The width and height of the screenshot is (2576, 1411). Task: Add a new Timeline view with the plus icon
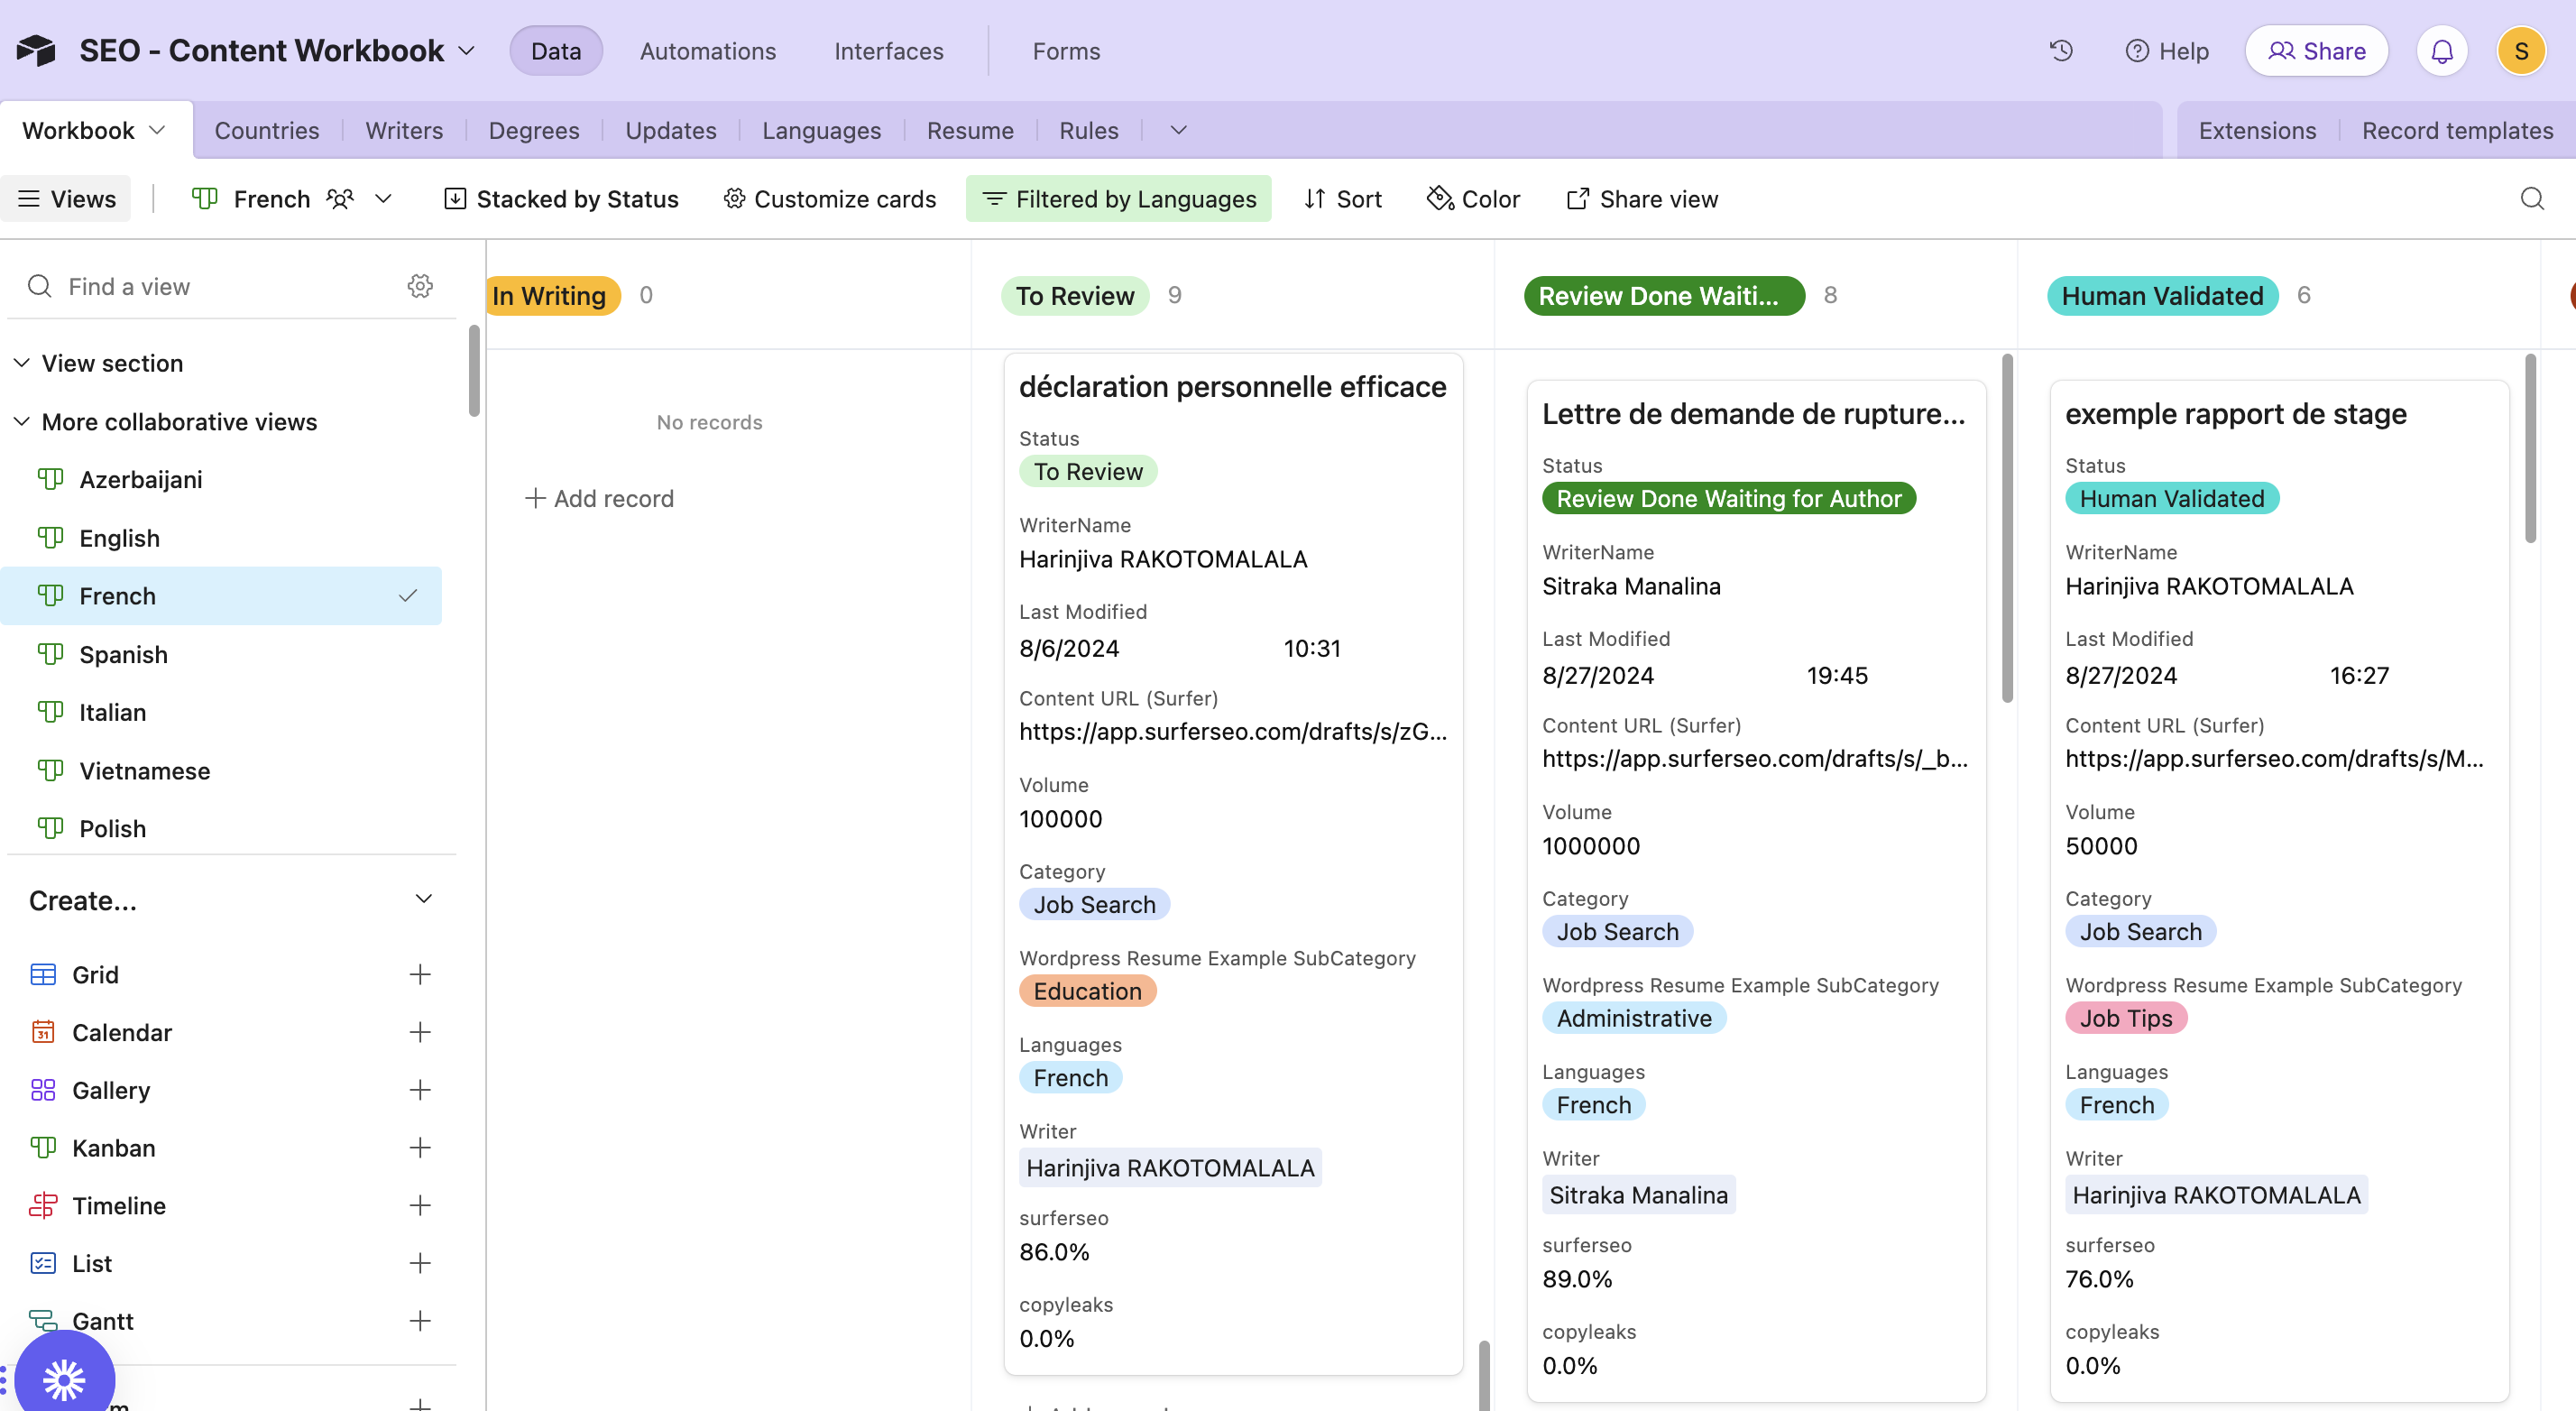tap(420, 1205)
